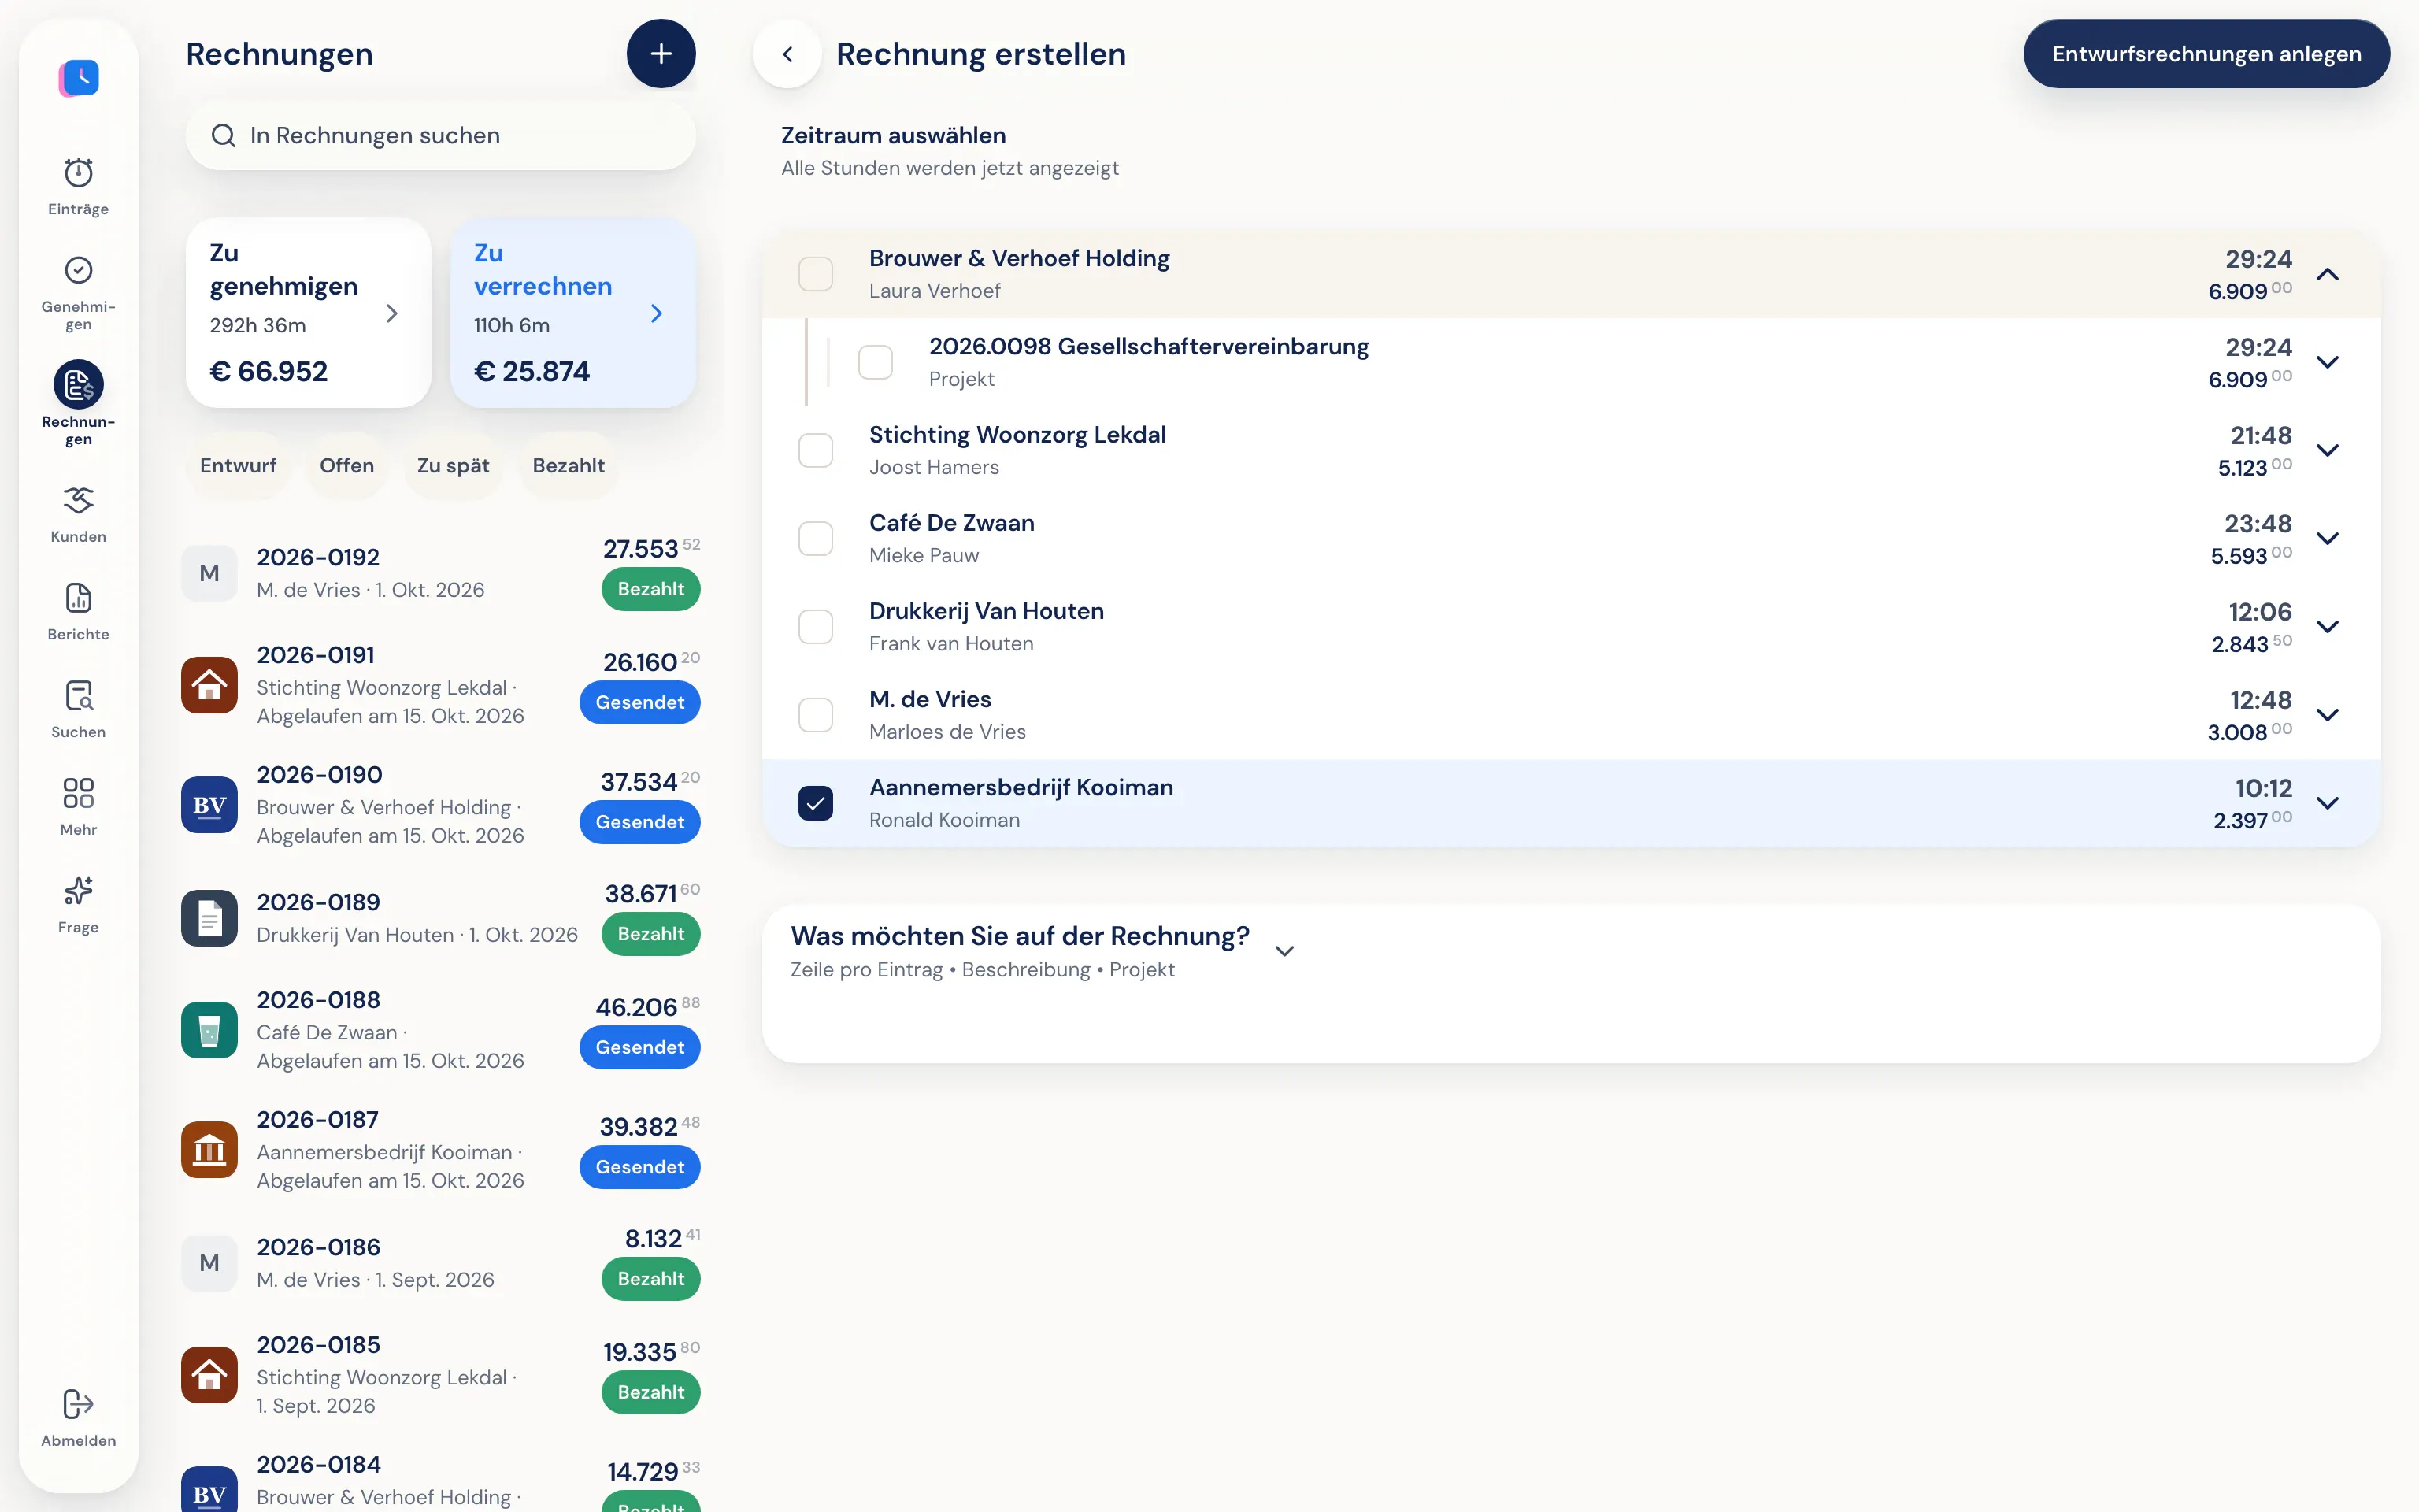Click the app logo icon
The image size is (2419, 1512).
tap(79, 78)
